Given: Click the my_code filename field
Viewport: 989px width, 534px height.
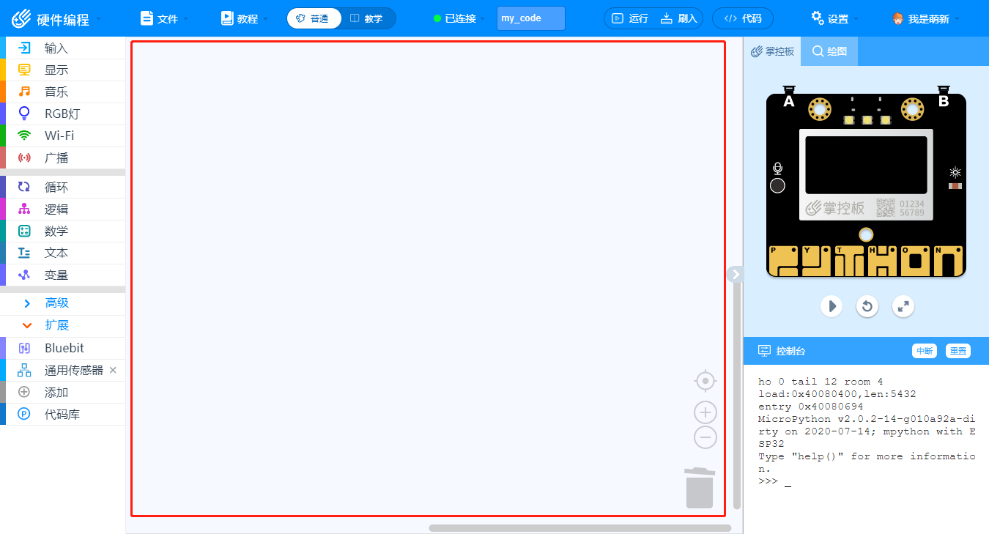Looking at the screenshot, I should 531,18.
